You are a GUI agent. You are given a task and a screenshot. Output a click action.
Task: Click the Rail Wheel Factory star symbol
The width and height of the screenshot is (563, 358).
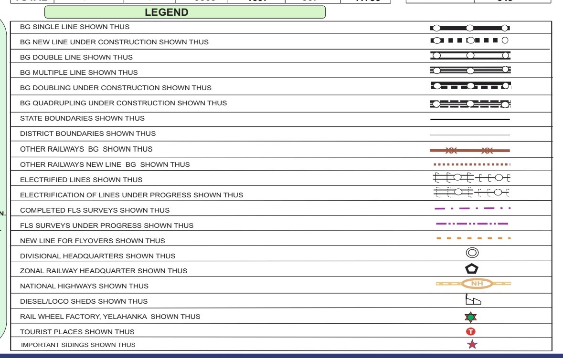pos(471,317)
